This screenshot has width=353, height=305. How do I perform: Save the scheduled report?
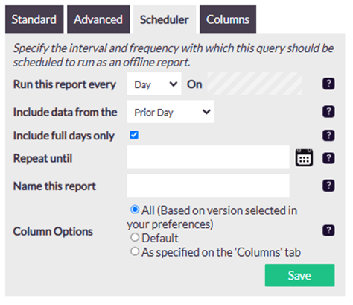pos(299,275)
